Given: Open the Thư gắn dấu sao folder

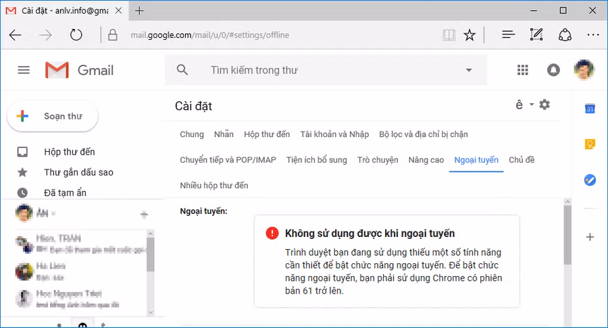Looking at the screenshot, I should point(78,172).
